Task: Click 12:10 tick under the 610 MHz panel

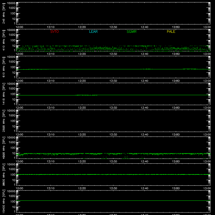Action: pyautogui.click(x=51, y=81)
